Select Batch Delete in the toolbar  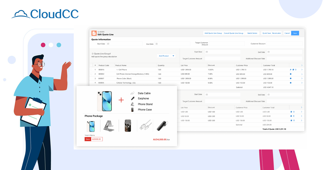[252, 33]
